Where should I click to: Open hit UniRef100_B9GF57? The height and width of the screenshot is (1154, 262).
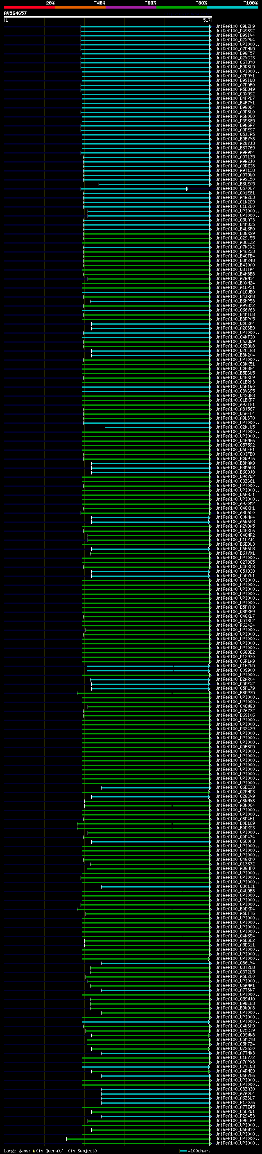235,53
